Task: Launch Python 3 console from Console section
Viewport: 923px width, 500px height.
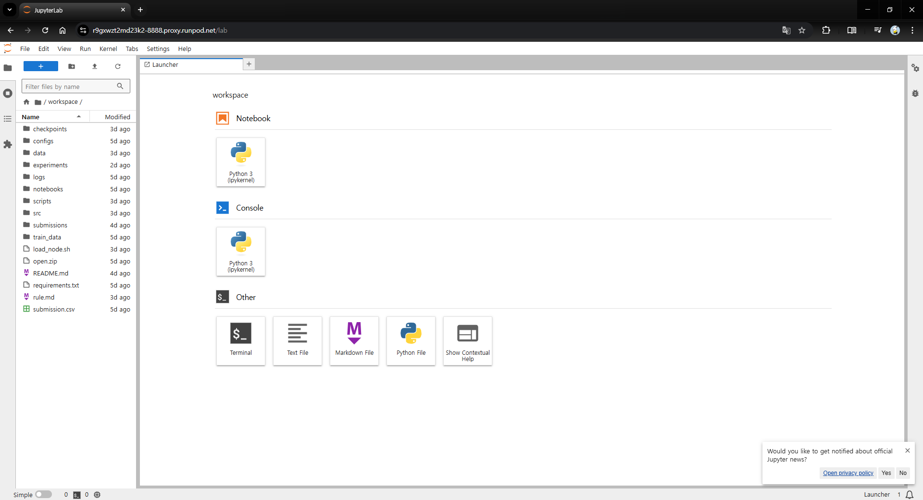Action: click(241, 251)
